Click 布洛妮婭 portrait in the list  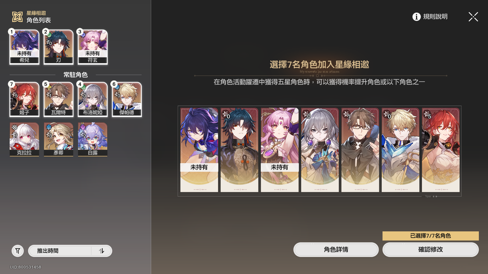93,99
